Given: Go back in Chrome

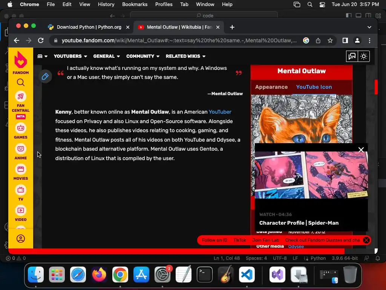Looking at the screenshot, I should [17, 40].
